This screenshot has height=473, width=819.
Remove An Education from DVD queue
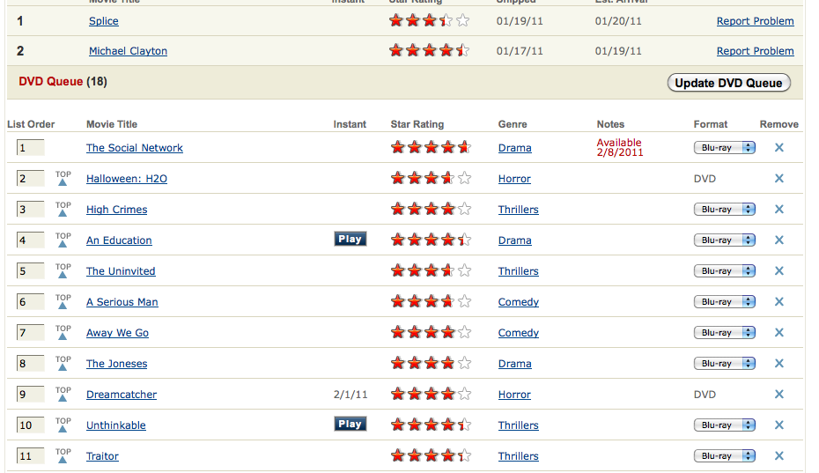(x=778, y=240)
